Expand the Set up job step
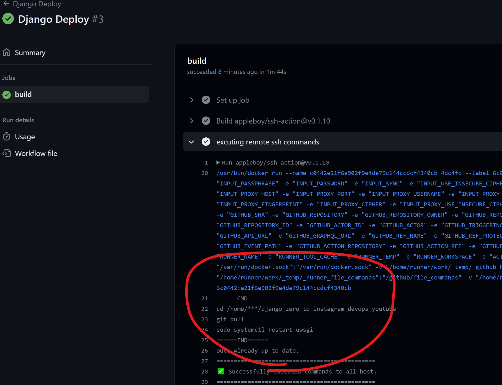Screen dimensions: 502x385 click(x=192, y=100)
